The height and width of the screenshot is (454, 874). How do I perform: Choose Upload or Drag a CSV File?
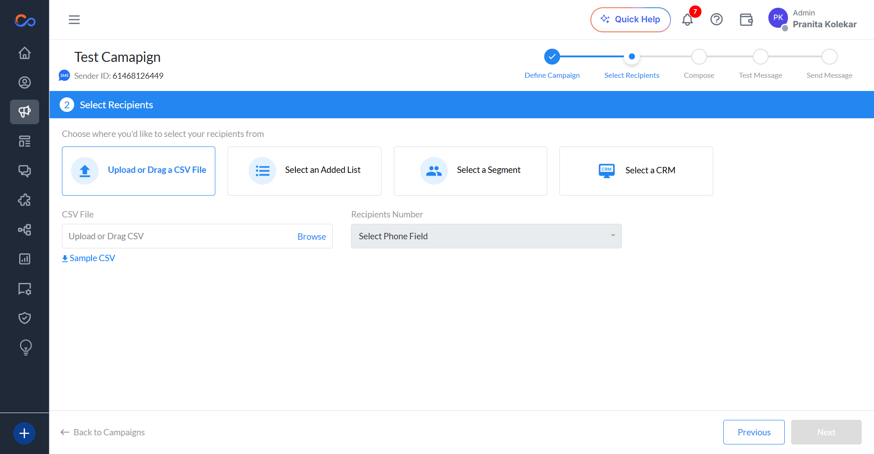(138, 171)
